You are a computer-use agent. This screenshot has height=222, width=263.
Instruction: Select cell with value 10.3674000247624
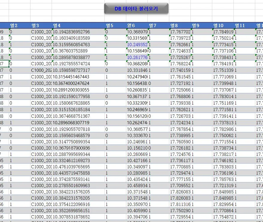[78, 83]
